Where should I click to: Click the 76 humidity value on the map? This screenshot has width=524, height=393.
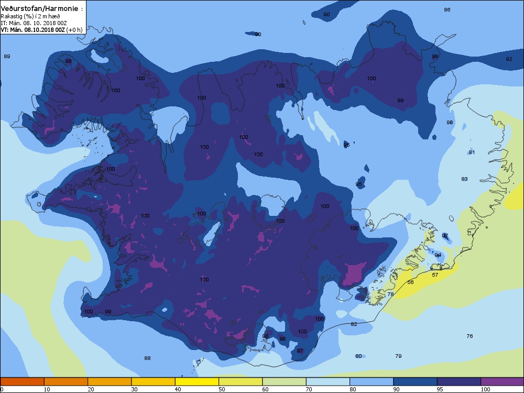point(470,336)
